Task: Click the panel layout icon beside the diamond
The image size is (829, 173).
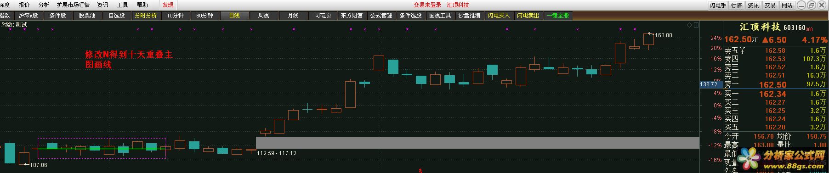Action: click(696, 25)
